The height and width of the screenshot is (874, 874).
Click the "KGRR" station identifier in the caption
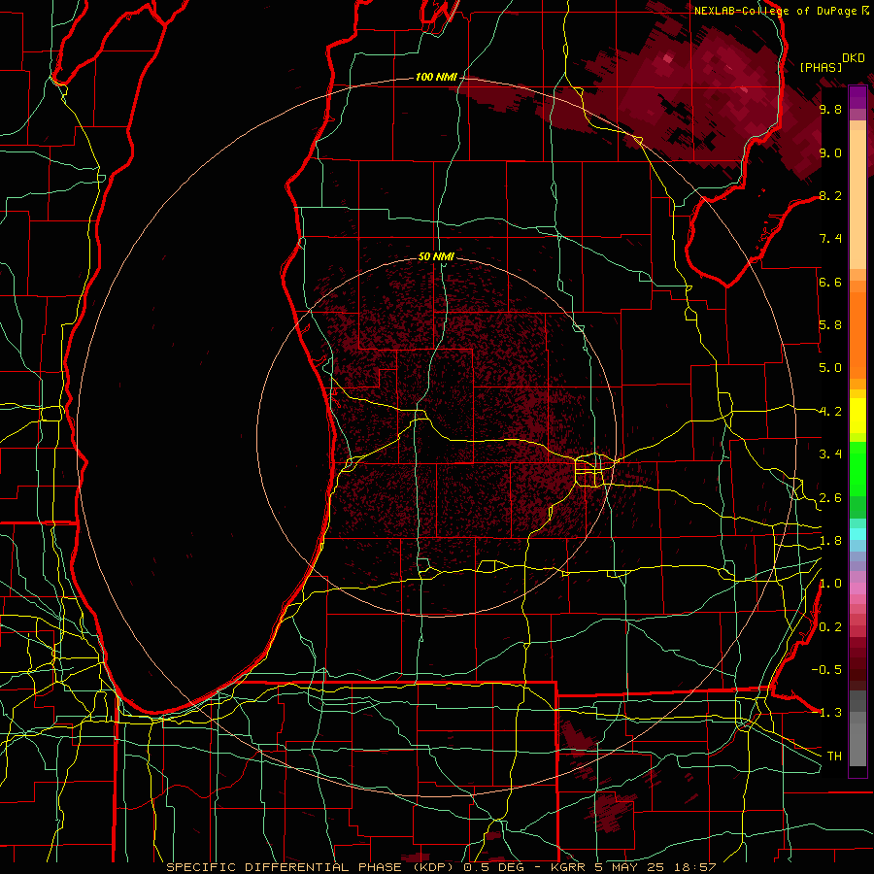566,867
